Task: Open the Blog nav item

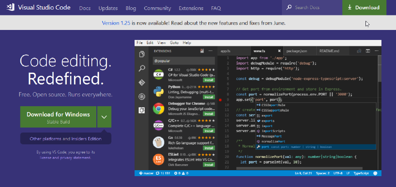Action: (x=131, y=8)
